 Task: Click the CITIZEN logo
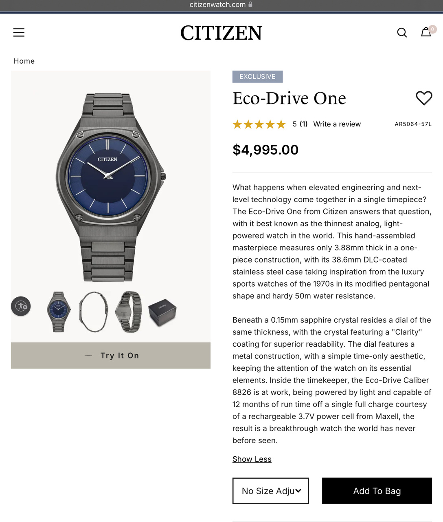[221, 33]
